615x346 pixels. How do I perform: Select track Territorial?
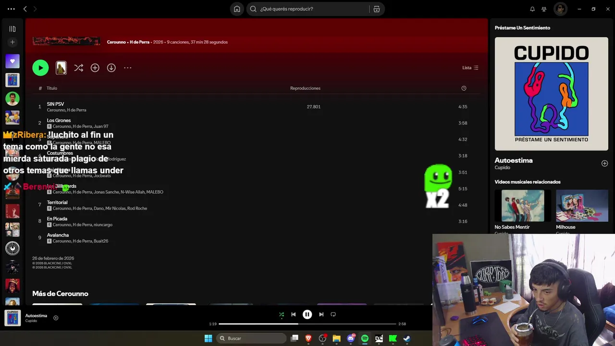57,202
